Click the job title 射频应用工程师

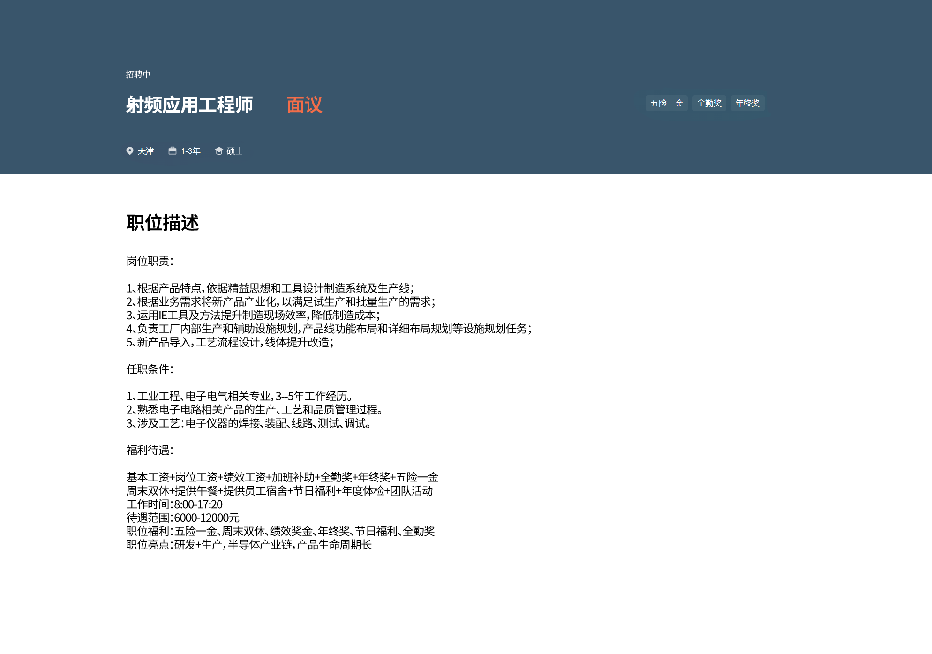click(189, 105)
